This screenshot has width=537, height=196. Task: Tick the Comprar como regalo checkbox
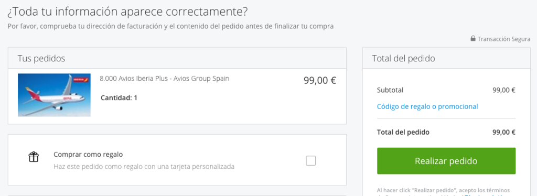[310, 160]
